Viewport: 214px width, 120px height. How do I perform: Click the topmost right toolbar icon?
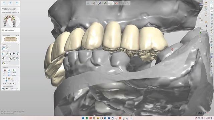click(212, 2)
